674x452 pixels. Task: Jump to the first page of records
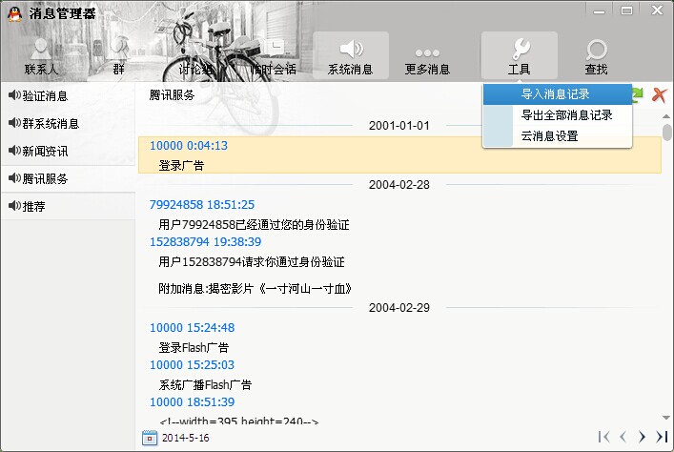pos(603,437)
